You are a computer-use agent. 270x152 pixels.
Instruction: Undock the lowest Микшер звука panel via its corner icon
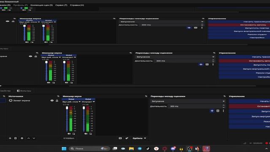tap(146, 96)
